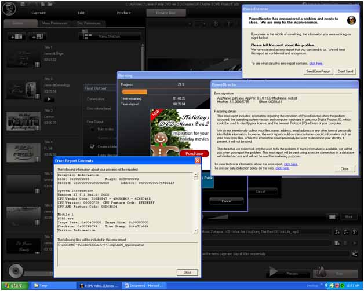Select the Title 4 Fires thumbnail

point(23,153)
